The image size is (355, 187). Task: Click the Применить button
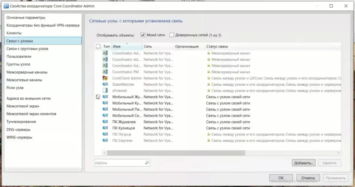pyautogui.click(x=336, y=178)
